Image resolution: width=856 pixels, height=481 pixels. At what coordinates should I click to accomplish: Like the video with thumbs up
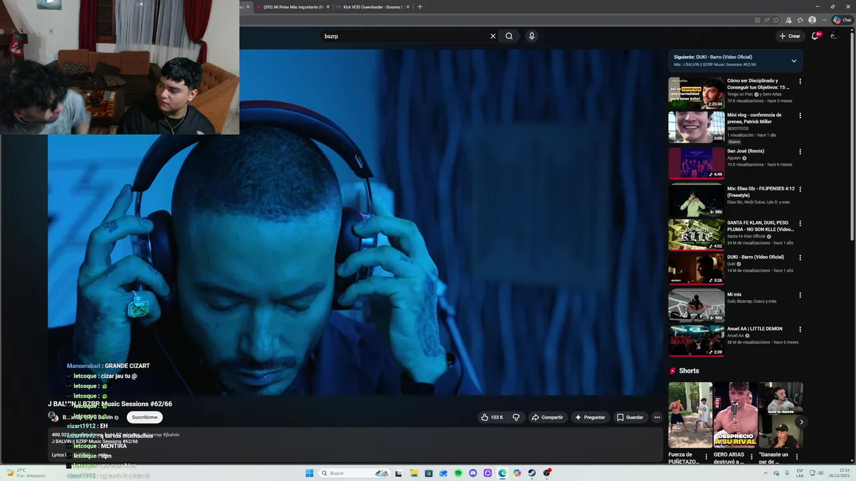(x=492, y=418)
